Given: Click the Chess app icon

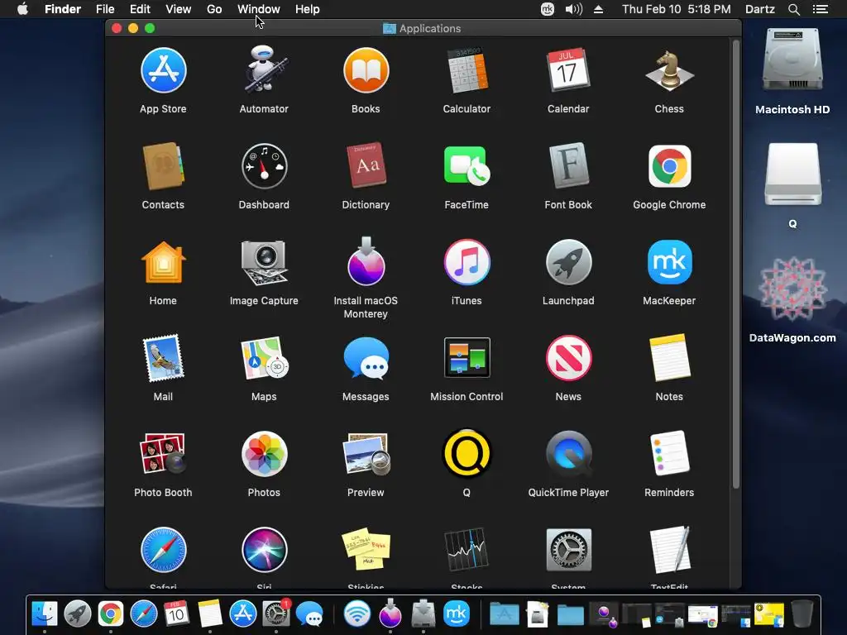Looking at the screenshot, I should pos(669,71).
